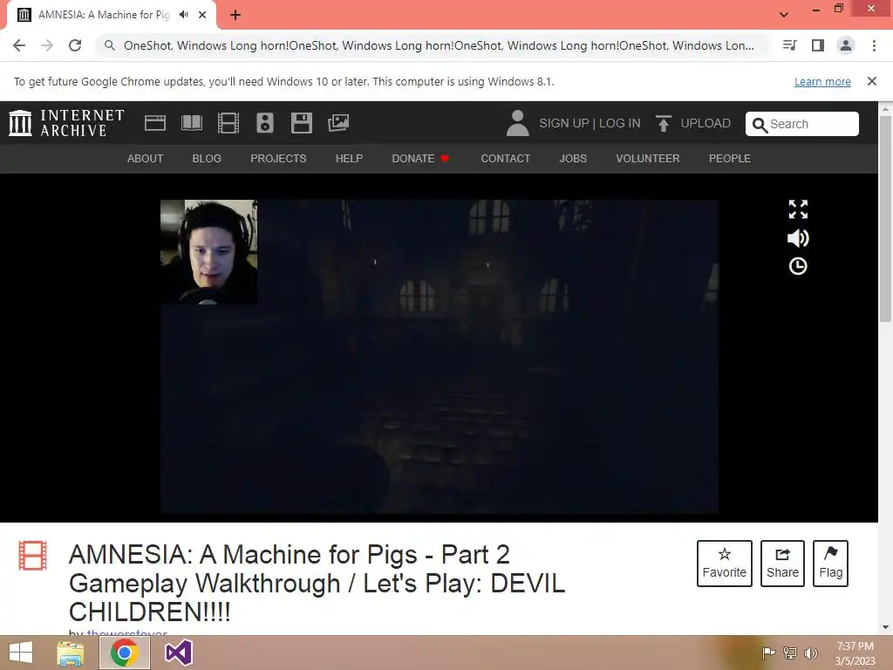The width and height of the screenshot is (893, 670).
Task: Open the network icon in system tray
Action: pos(790,653)
